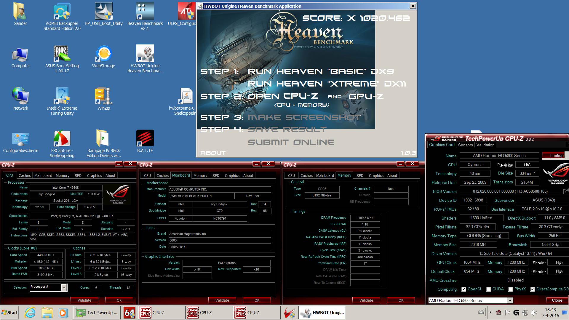Click the RAMPAGE IV BLACK EDITION model field
The height and width of the screenshot is (320, 569).
tap(202, 196)
